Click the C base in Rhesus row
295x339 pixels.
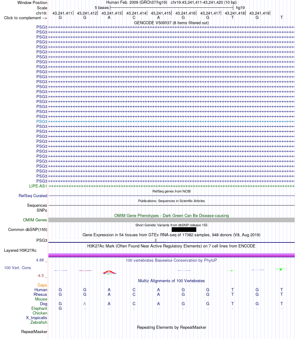click(134, 295)
